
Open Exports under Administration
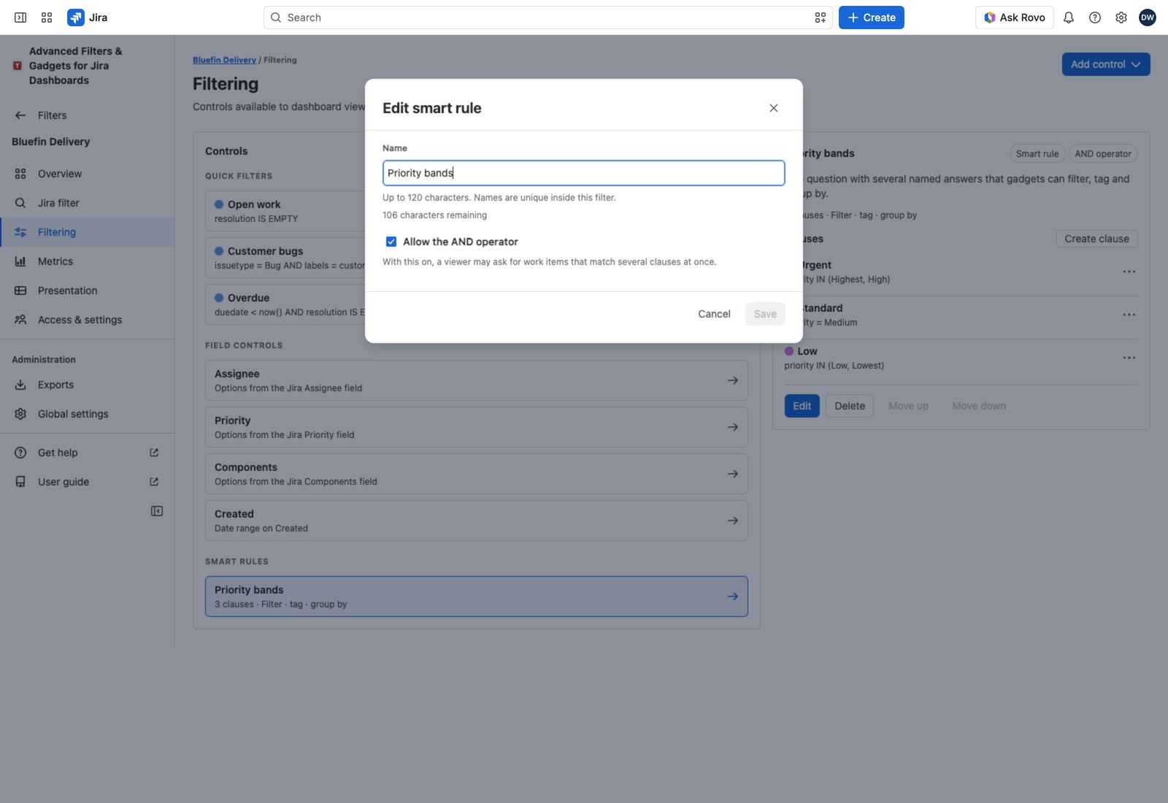point(88,385)
